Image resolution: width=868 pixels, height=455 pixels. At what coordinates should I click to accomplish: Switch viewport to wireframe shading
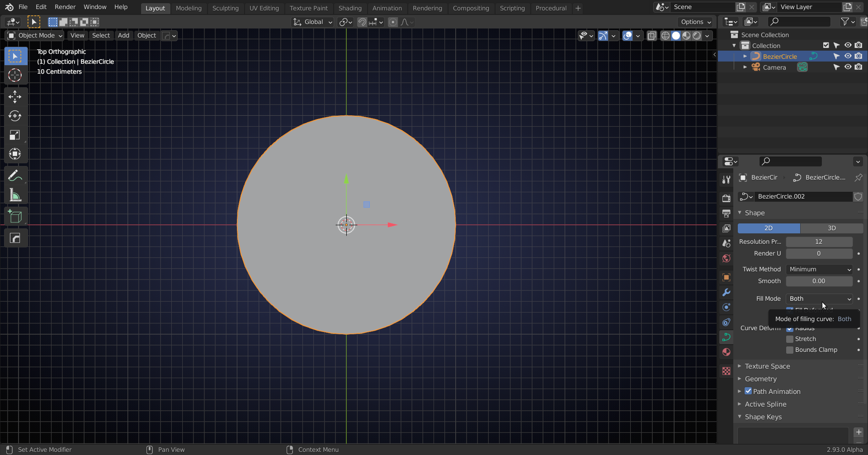click(665, 36)
